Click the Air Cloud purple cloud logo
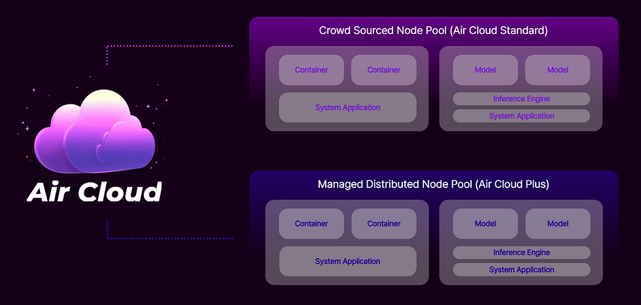 tap(95, 131)
